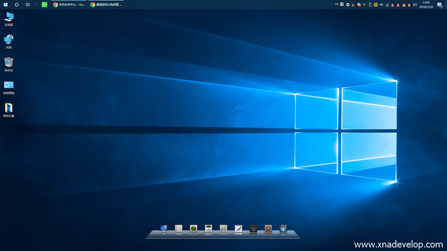Screen dimensions: 447x251
Task: Switch to the 合作伙伴中心 Chrome window
Action: 69,4
